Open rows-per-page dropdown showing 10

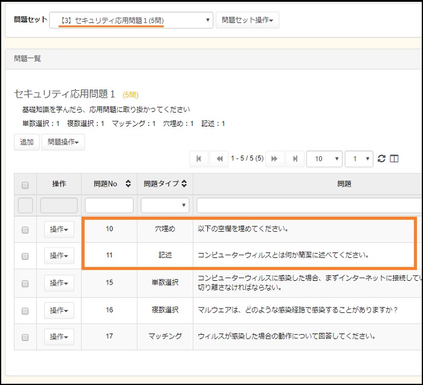click(x=324, y=159)
